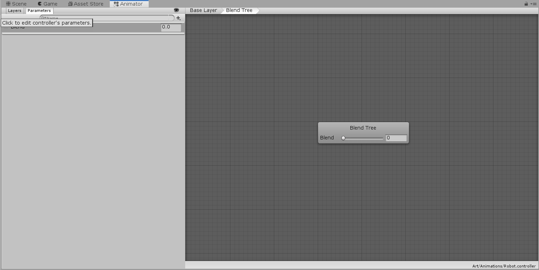539x270 pixels.
Task: Toggle the Animator window lock icon
Action: [526, 4]
